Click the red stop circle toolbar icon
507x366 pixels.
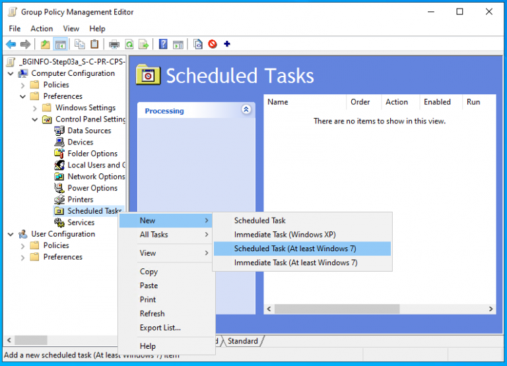pos(213,44)
